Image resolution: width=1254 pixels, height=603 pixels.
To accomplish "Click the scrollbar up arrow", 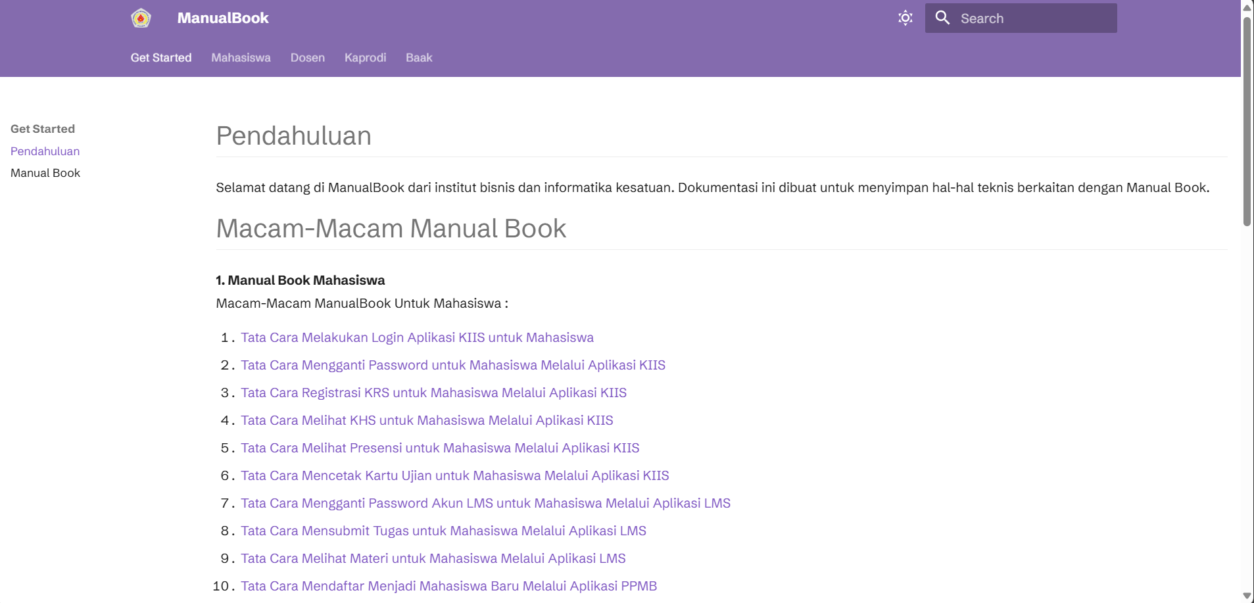I will pyautogui.click(x=1247, y=7).
